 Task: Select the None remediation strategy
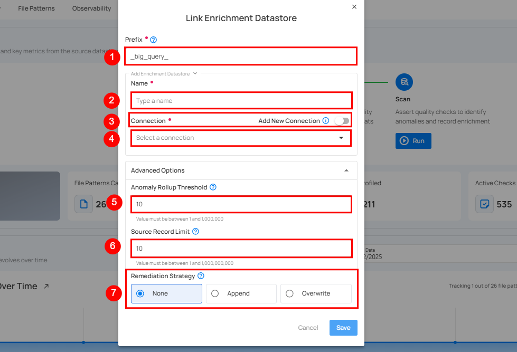click(x=166, y=293)
